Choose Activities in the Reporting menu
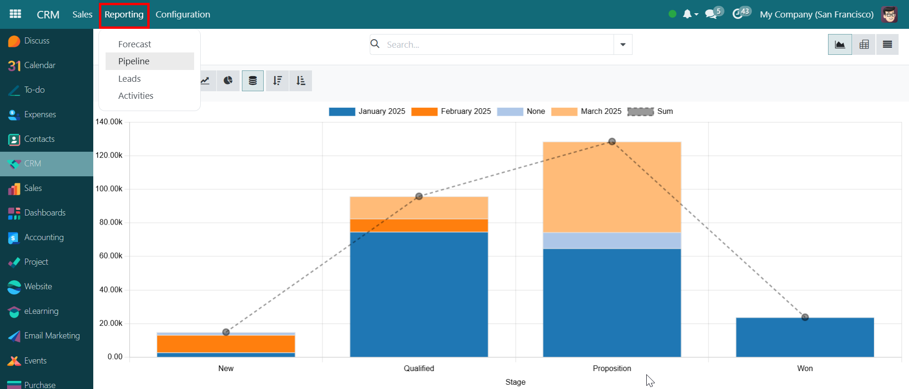The image size is (909, 389). click(136, 96)
